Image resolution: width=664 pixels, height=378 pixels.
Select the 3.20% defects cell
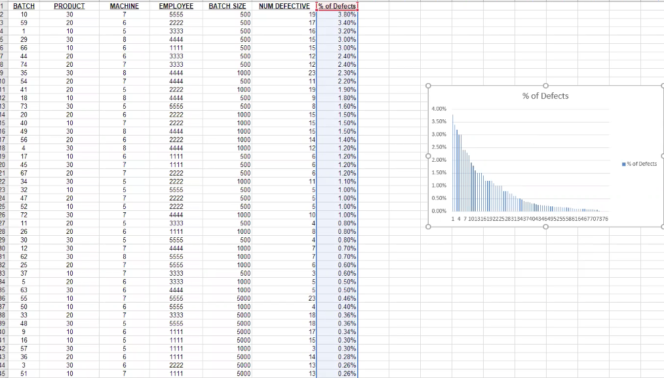(x=337, y=31)
